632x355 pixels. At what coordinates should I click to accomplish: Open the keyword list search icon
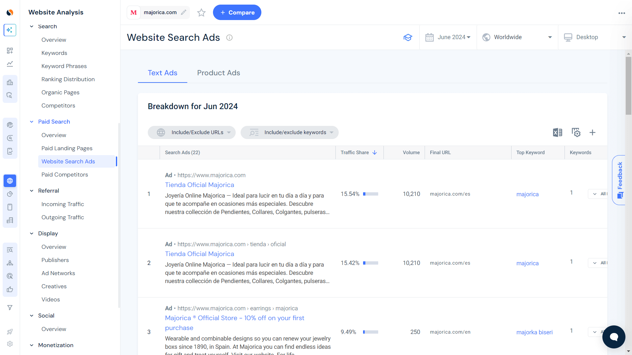[x=10, y=250]
